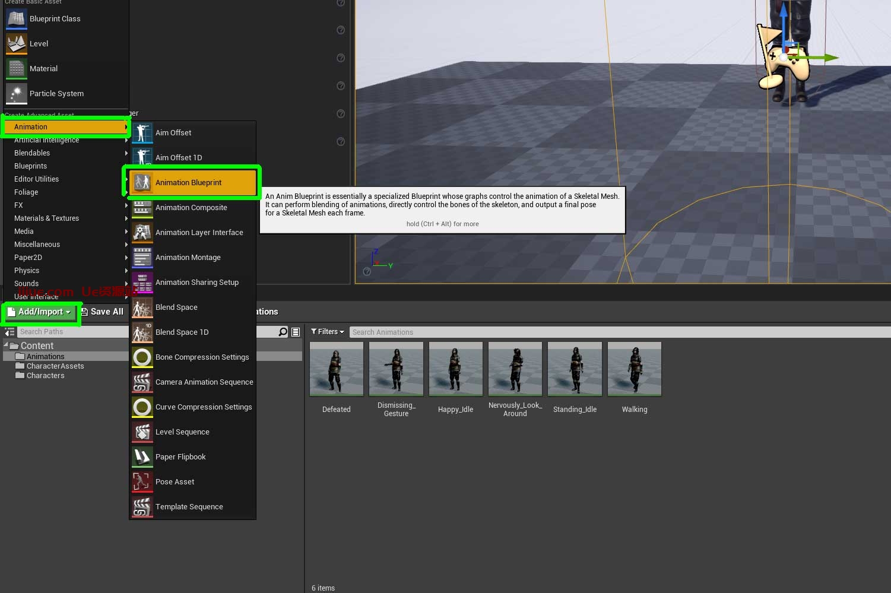This screenshot has width=891, height=593.
Task: Open the Materials & Textures submenu
Action: click(x=46, y=218)
